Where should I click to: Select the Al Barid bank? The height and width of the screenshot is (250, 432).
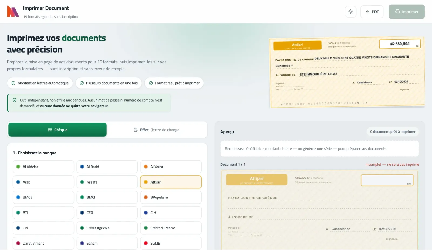click(x=107, y=167)
